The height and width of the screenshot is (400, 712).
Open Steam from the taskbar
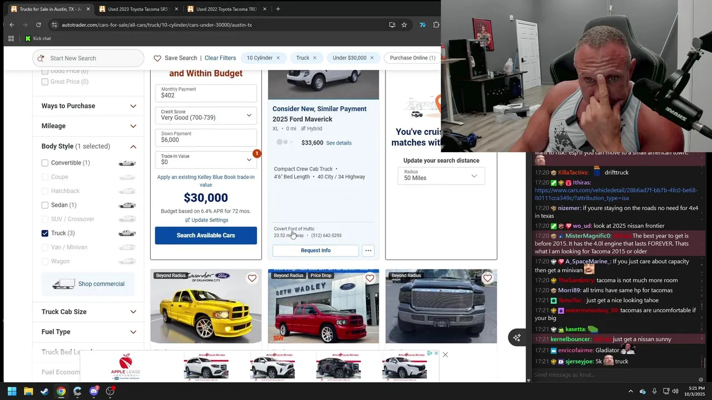click(x=44, y=391)
